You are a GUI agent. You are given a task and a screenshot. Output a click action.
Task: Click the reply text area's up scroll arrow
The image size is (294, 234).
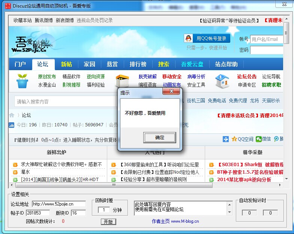[229, 205]
